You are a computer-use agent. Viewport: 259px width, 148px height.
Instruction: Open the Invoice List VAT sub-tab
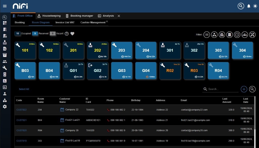coord(65,22)
